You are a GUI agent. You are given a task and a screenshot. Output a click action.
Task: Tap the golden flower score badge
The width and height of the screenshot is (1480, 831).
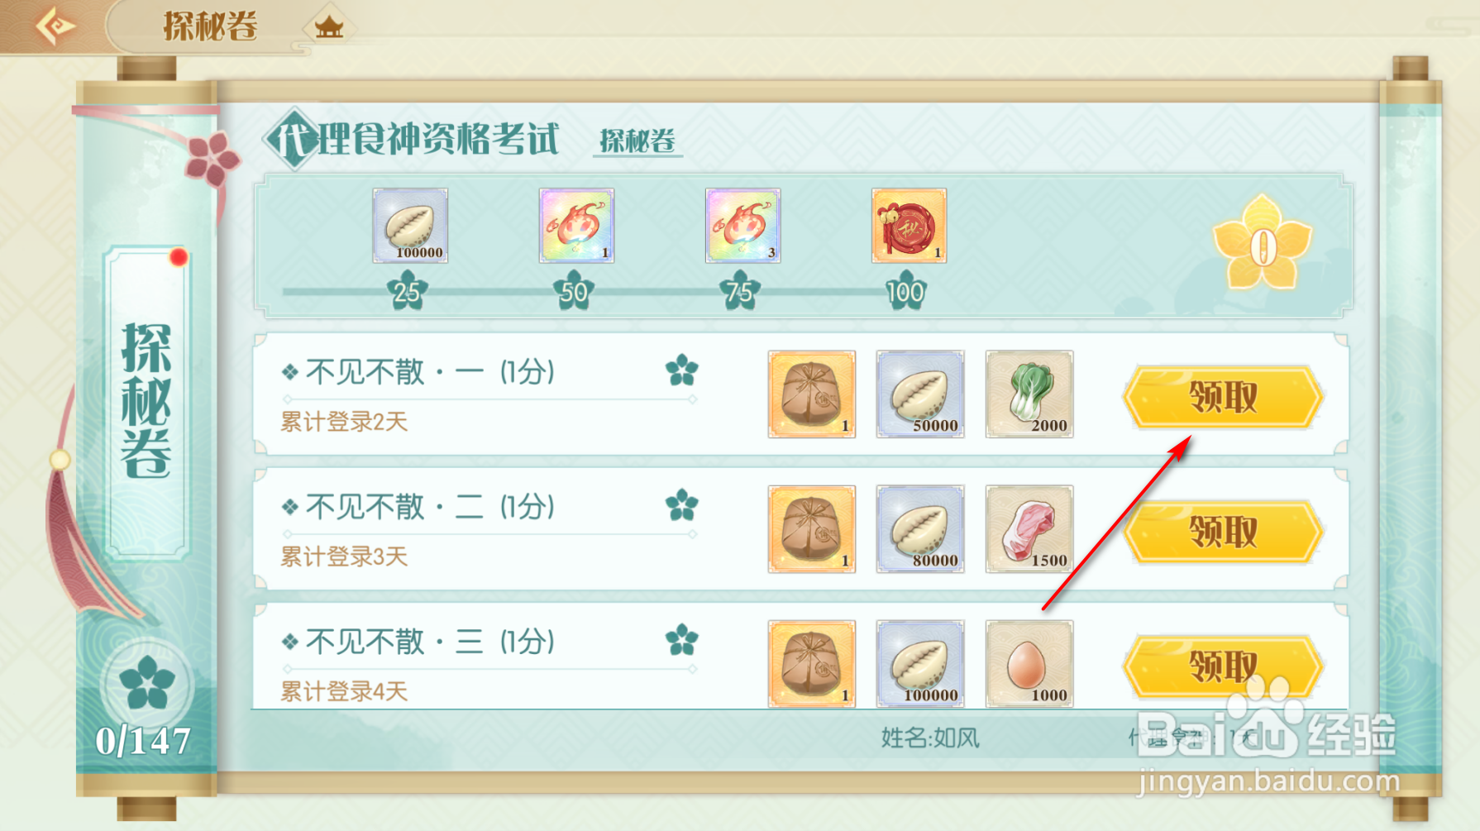coord(1262,244)
